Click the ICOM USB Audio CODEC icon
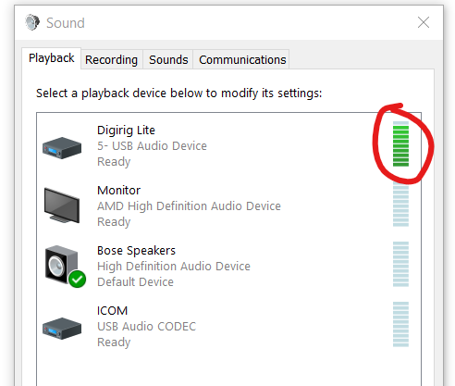Viewport: 455px width, 386px height. (x=62, y=329)
